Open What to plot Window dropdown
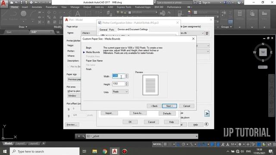The height and width of the screenshot is (155, 276). 74,96
